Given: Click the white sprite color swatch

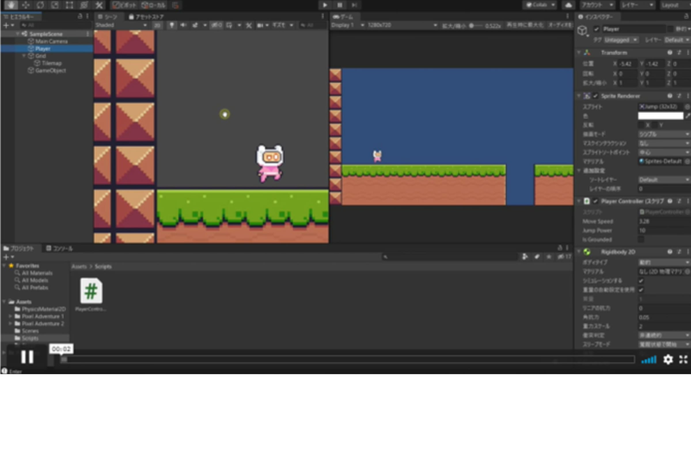Looking at the screenshot, I should pyautogui.click(x=660, y=116).
